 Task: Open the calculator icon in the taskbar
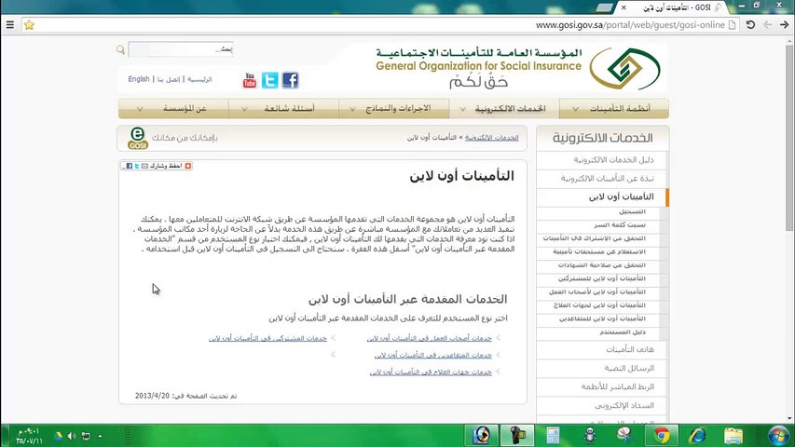[554, 435]
